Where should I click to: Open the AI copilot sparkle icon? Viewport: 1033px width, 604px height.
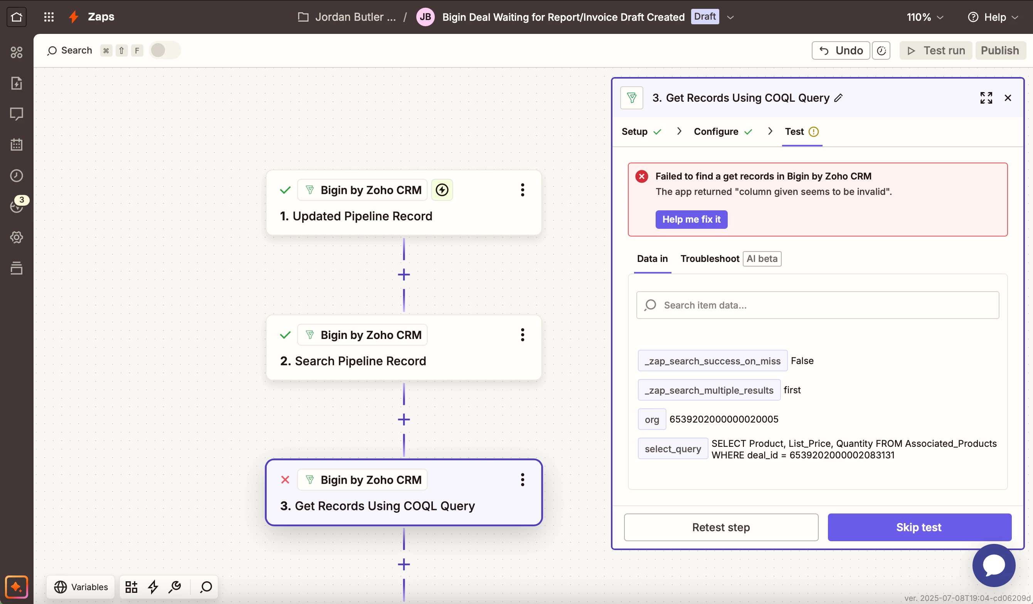(17, 587)
